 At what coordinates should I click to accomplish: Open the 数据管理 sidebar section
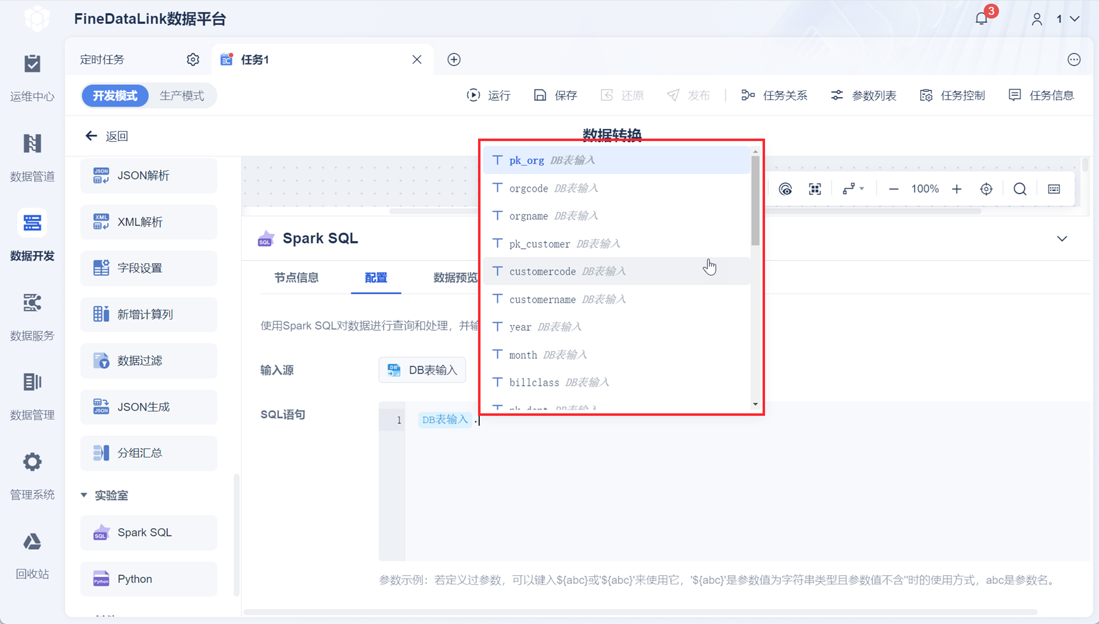[x=32, y=396]
